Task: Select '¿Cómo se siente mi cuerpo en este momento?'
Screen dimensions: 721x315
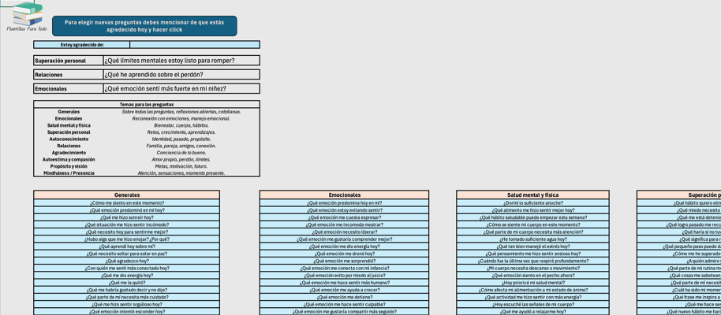Action: click(x=532, y=225)
